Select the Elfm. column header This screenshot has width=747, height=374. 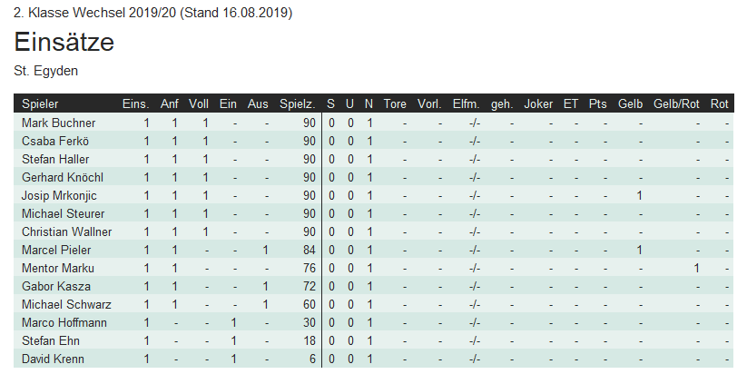pos(466,103)
